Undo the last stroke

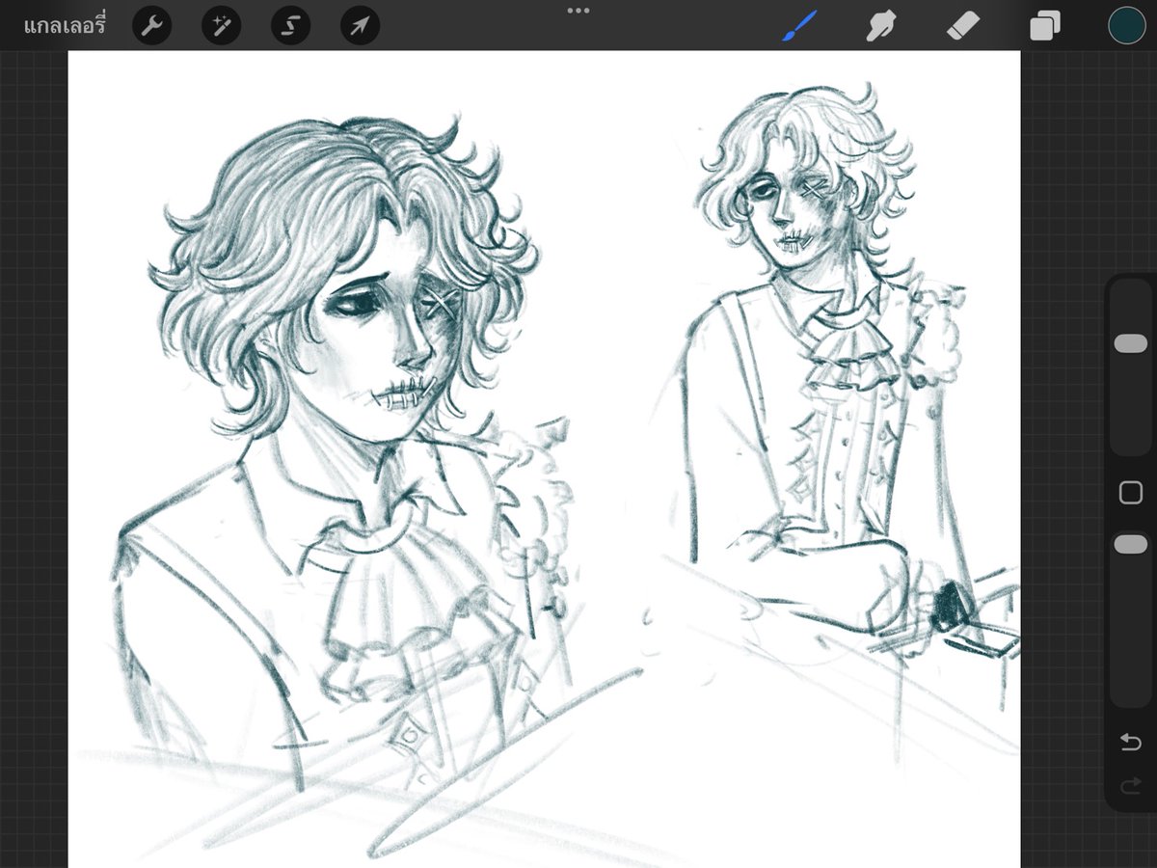point(1130,742)
